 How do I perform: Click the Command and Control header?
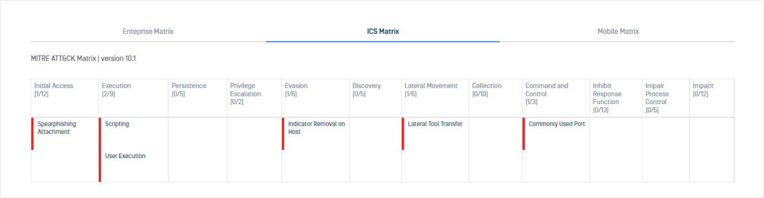tap(556, 98)
